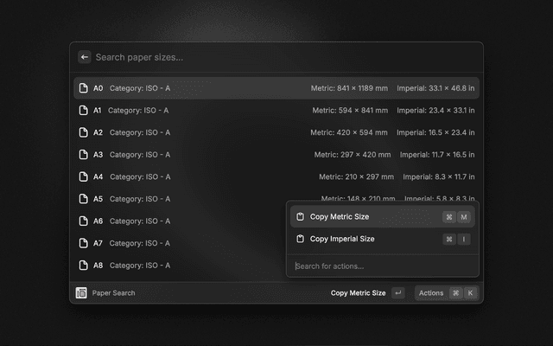This screenshot has height=346, width=553.
Task: Click the A4 paper document icon
Action: click(84, 176)
